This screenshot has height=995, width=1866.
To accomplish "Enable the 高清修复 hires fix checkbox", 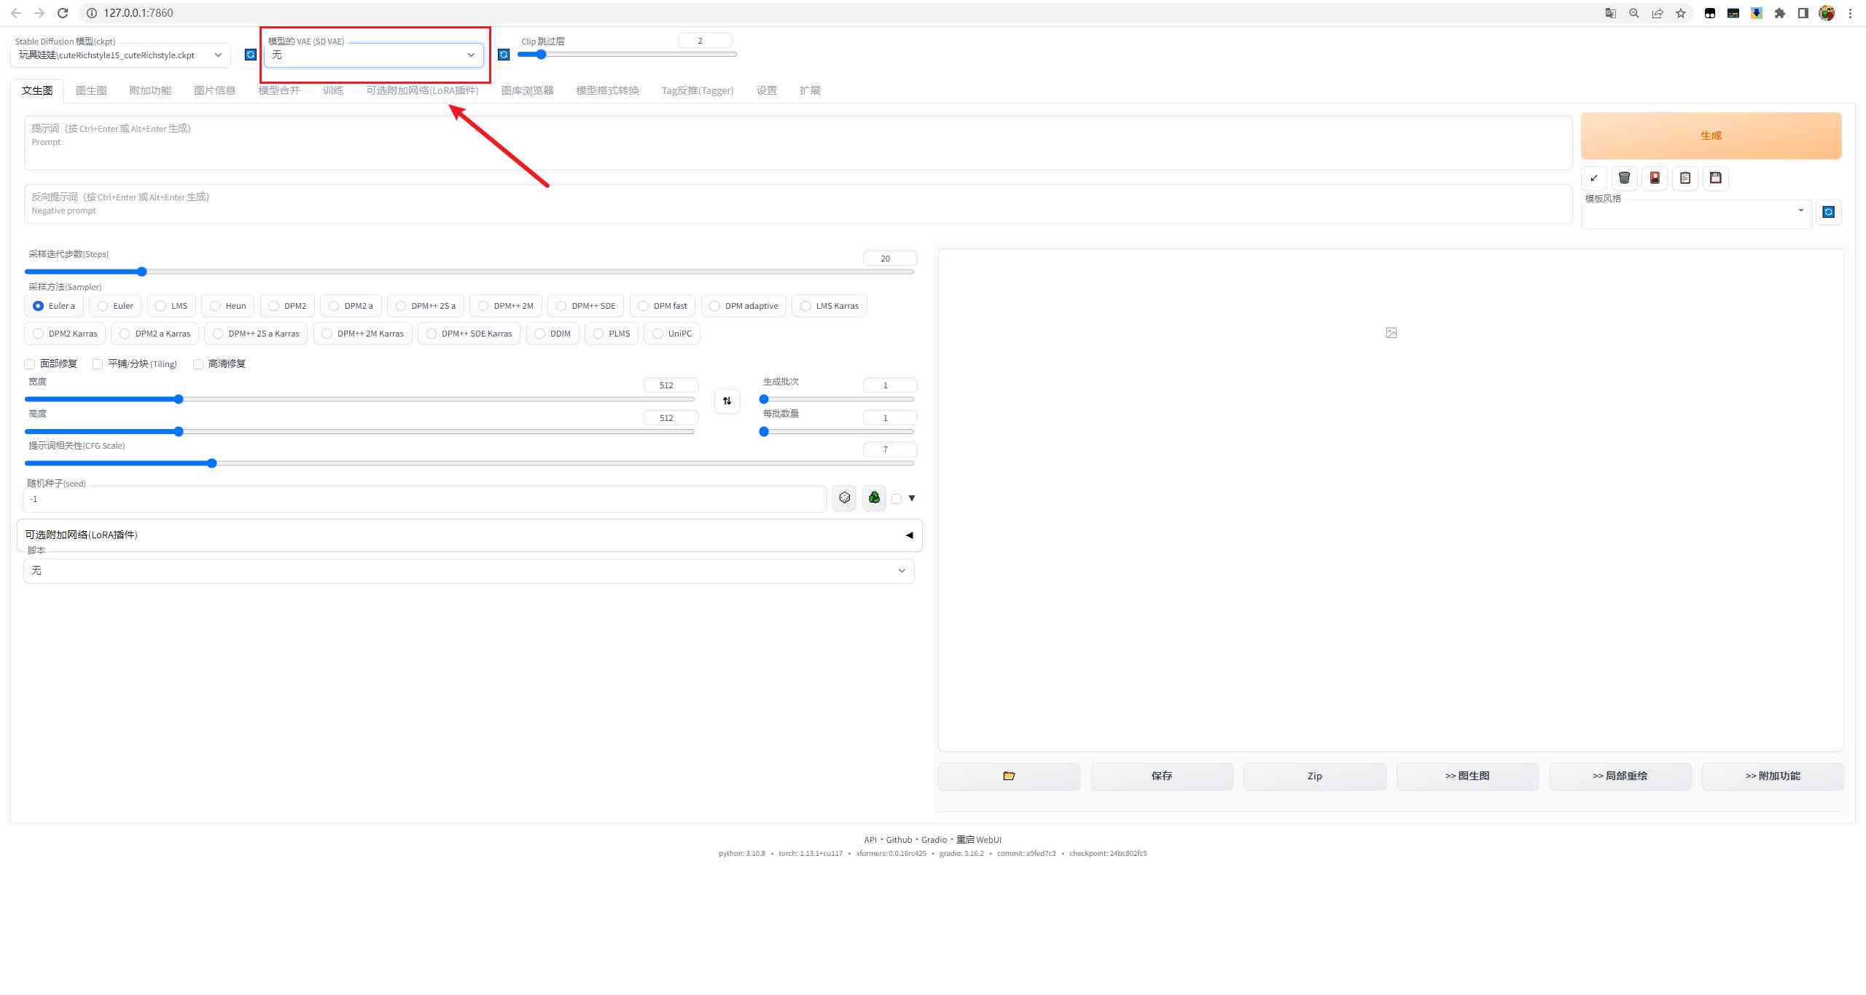I will 198,364.
